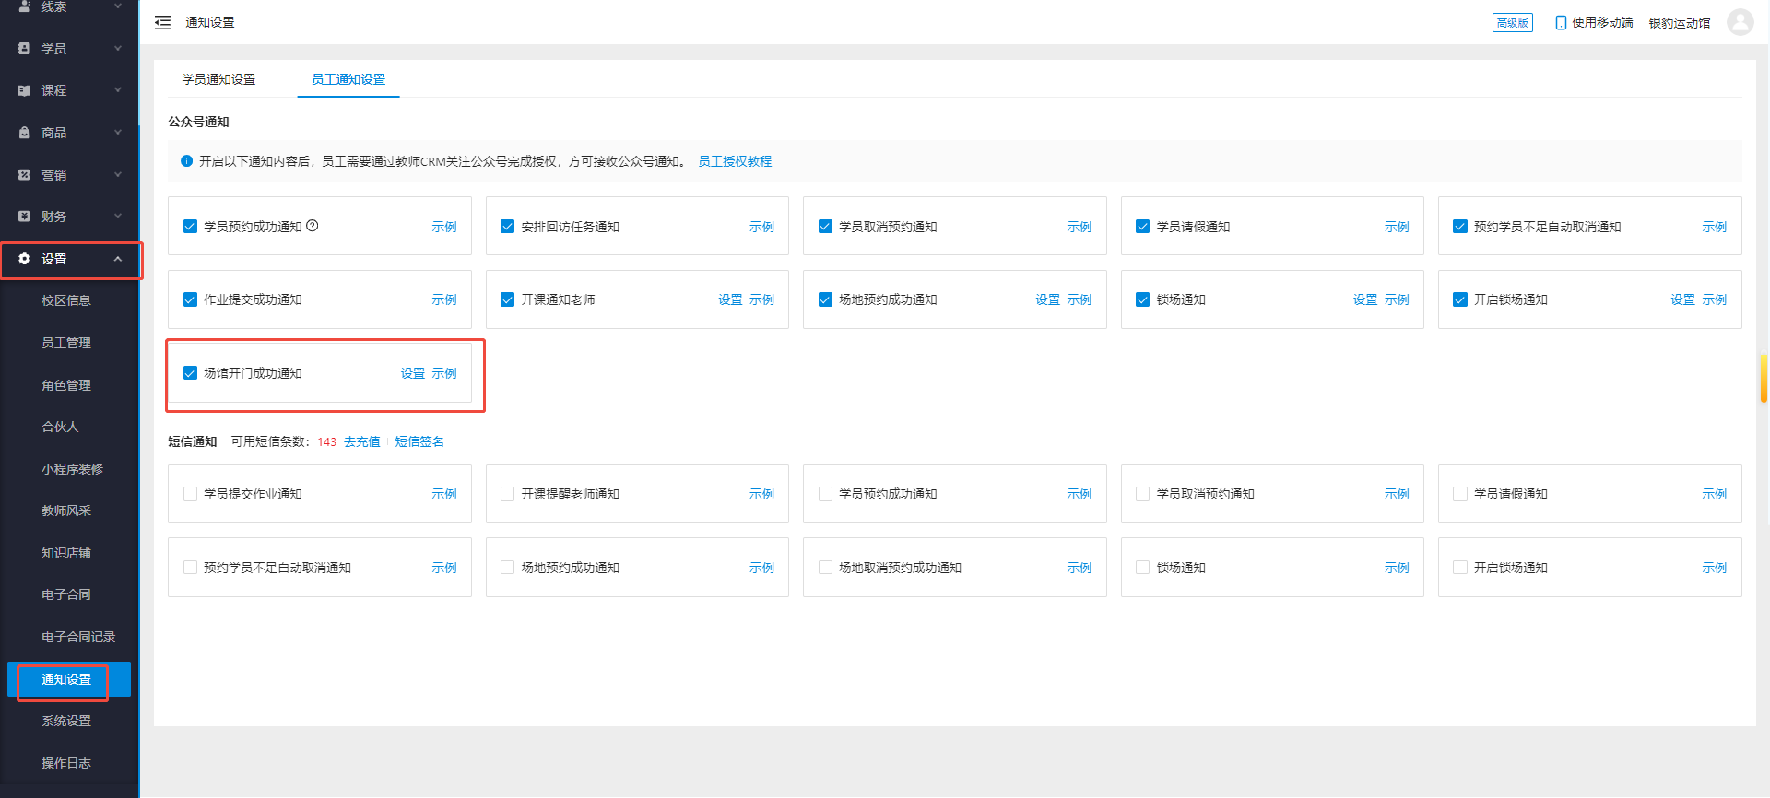Screen dimensions: 1770x798
Task: Click 高级版 badge
Action: [1512, 22]
